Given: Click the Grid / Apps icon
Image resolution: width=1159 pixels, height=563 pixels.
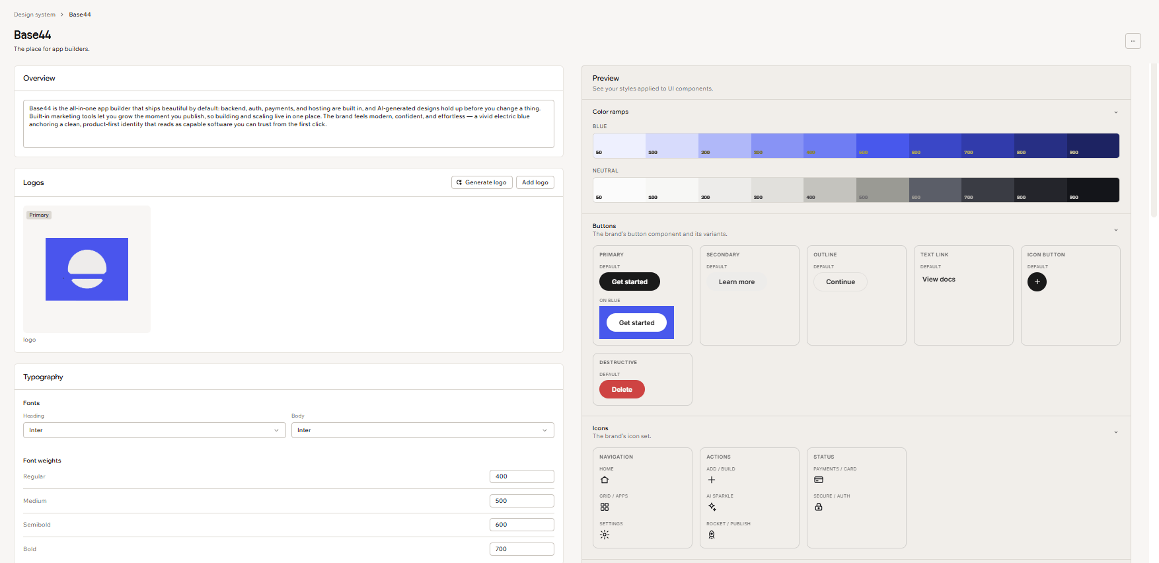Looking at the screenshot, I should pyautogui.click(x=605, y=507).
